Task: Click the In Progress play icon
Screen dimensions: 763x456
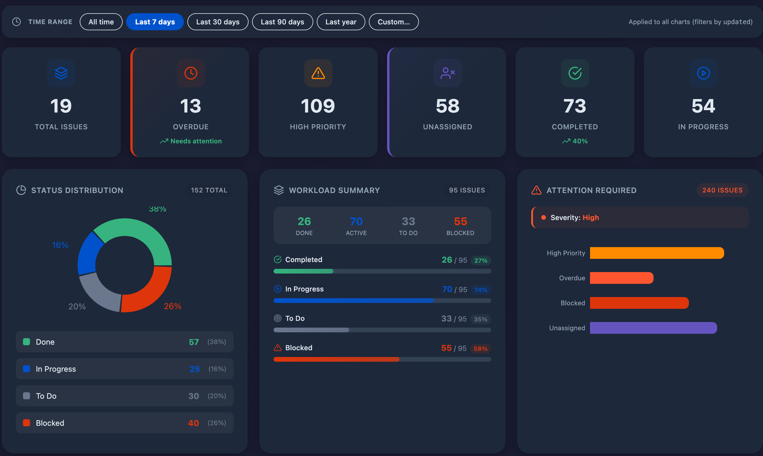Action: (703, 73)
